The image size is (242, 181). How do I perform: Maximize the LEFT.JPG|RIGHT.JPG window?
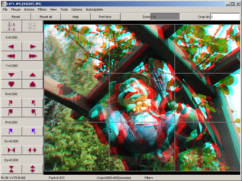click(233, 4)
